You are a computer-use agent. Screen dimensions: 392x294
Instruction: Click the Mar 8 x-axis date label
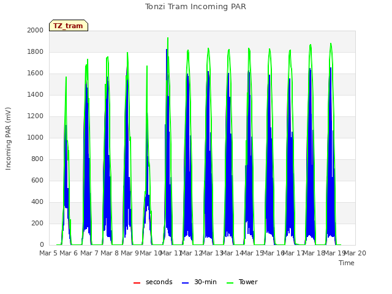(x=110, y=253)
